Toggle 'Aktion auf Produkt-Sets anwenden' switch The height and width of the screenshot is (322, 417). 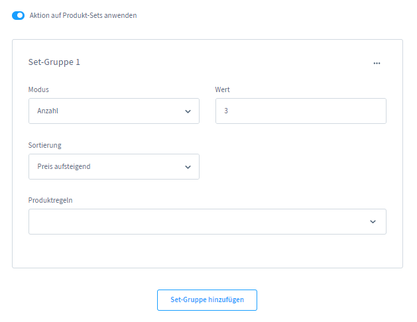(x=18, y=15)
